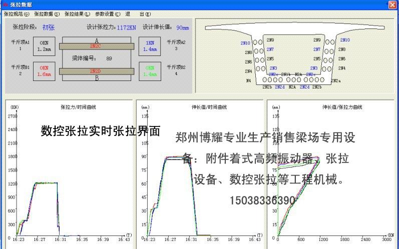
Task: Click the blue 2N10 label right of the girder
Action: [345, 40]
